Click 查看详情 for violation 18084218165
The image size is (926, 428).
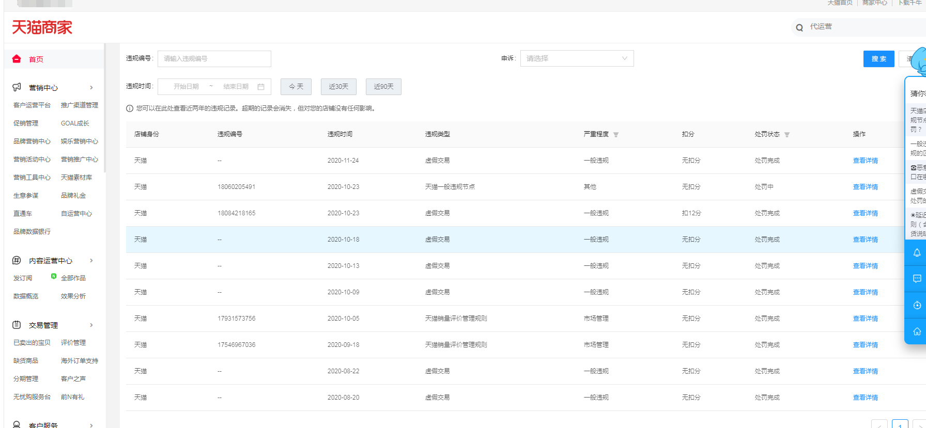click(866, 213)
